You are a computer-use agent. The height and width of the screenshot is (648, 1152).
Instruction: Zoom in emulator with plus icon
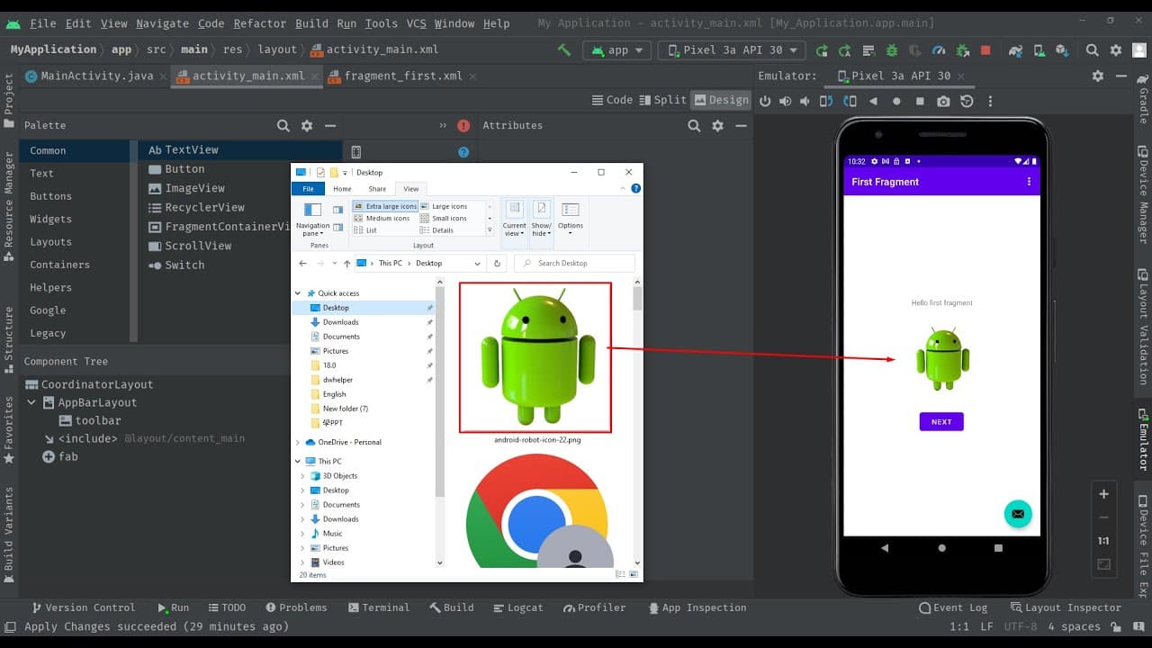[x=1104, y=494]
